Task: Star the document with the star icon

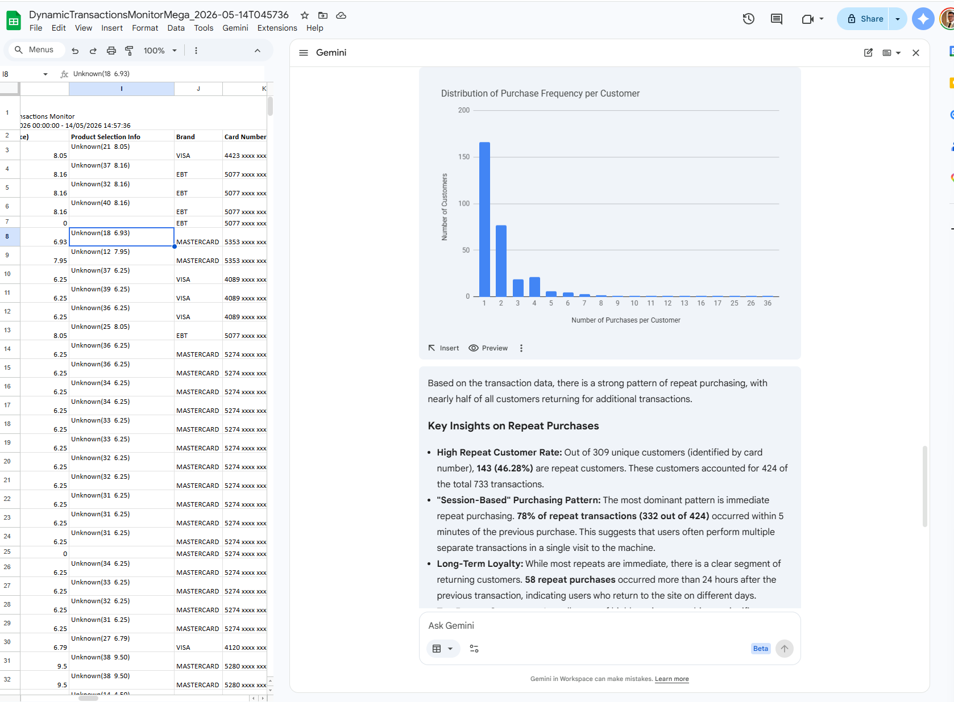Action: 305,15
